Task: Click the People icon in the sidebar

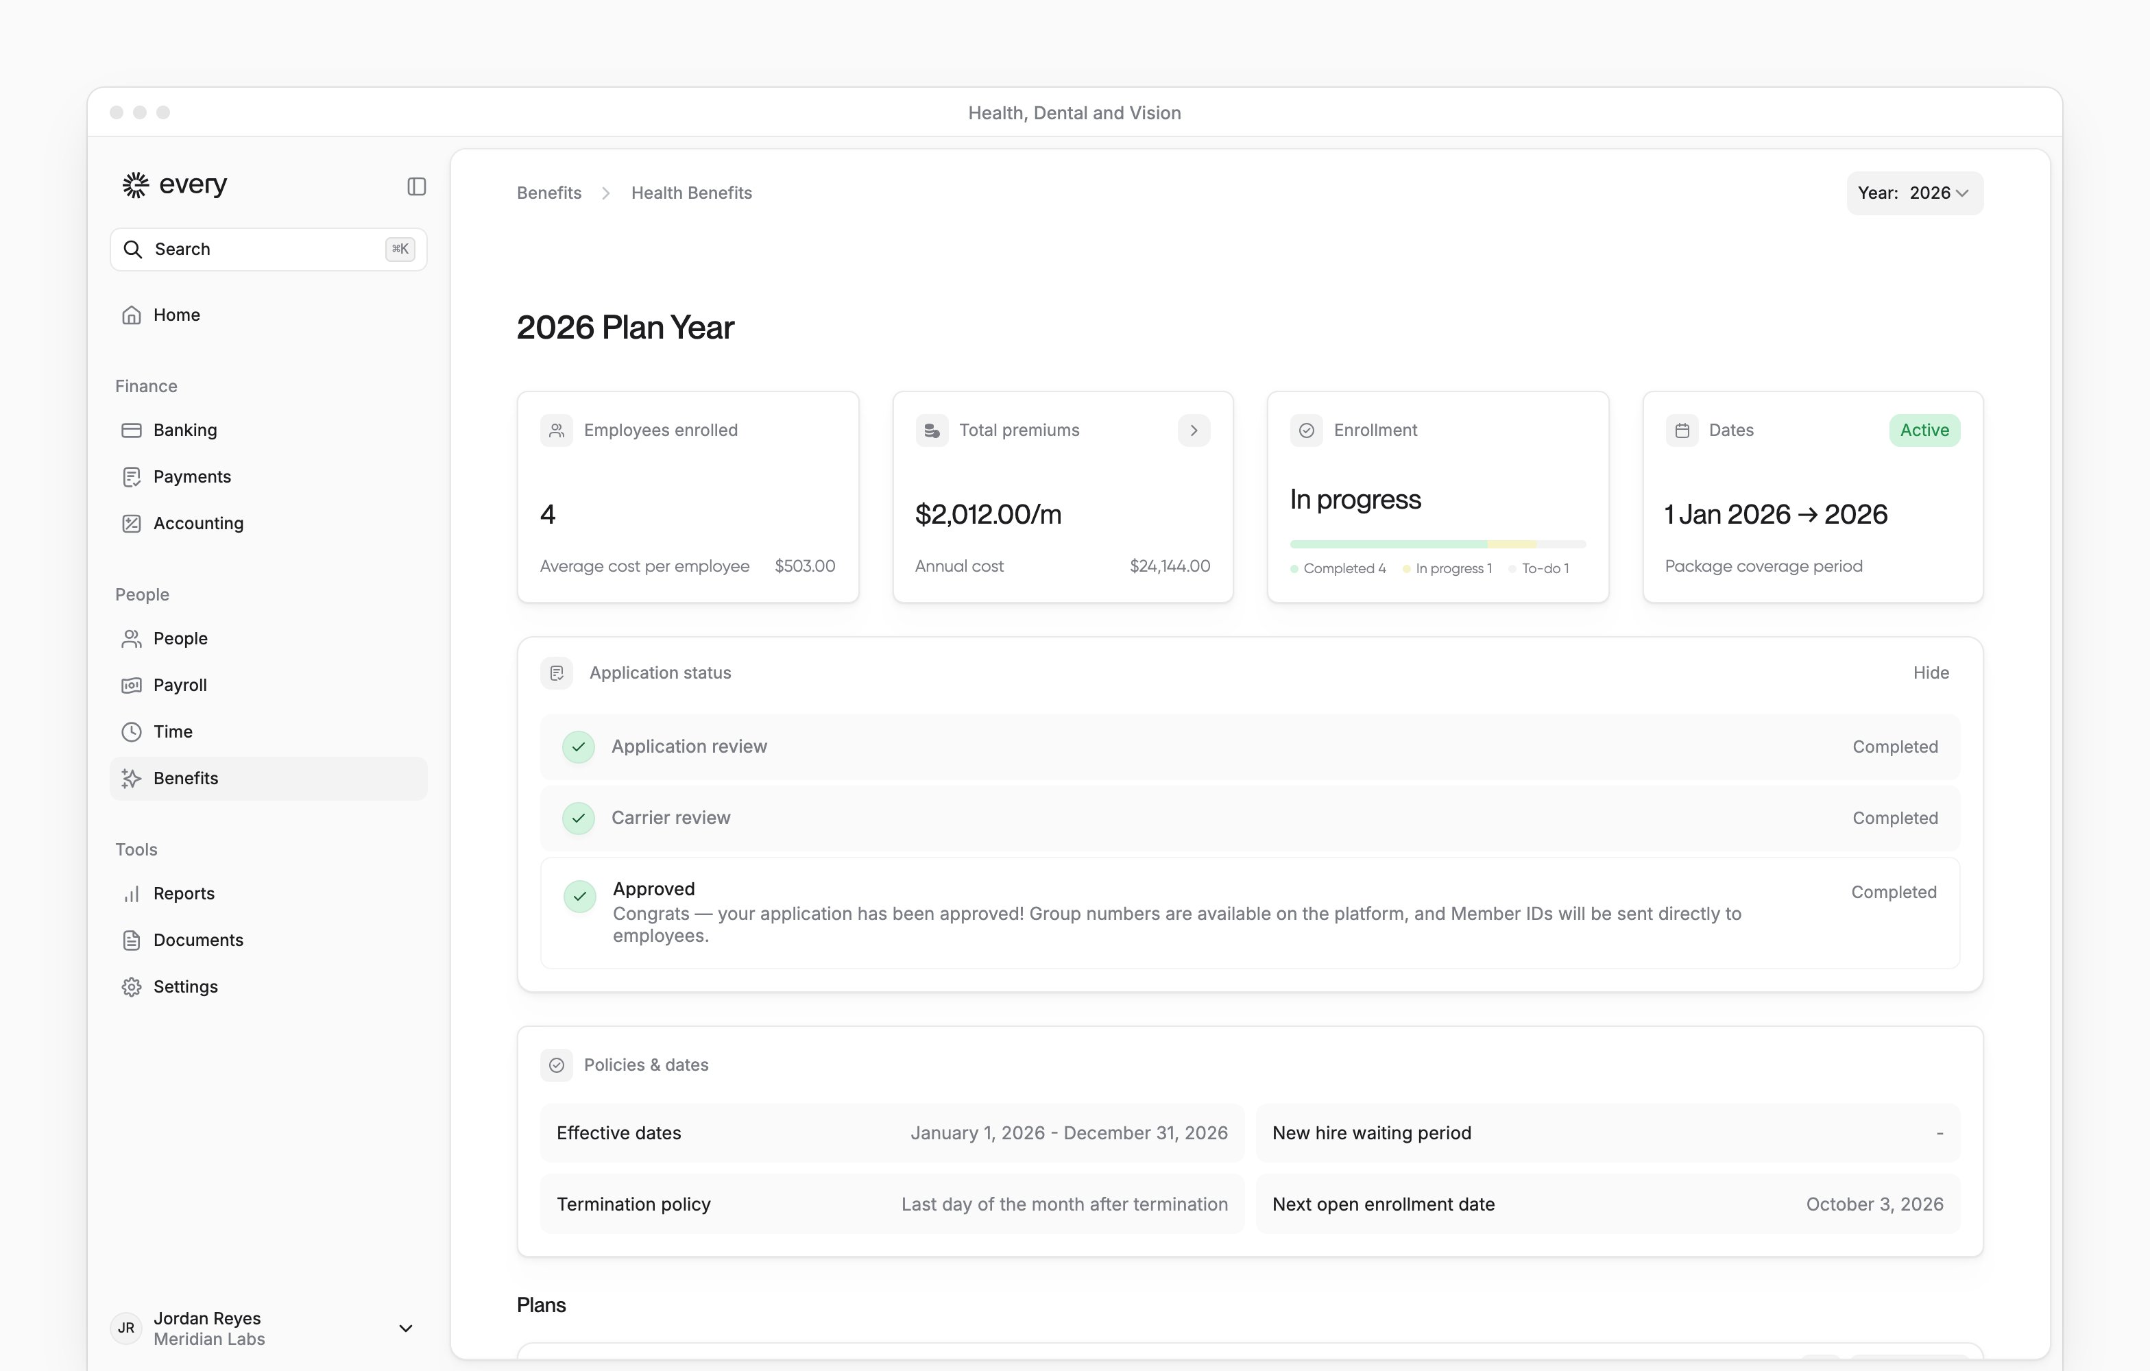Action: click(131, 638)
